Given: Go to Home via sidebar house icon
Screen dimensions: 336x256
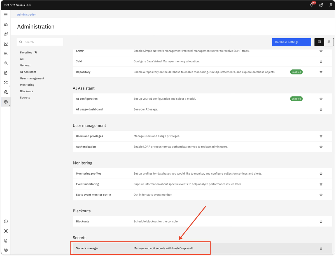Looking at the screenshot, I should click(6, 24).
